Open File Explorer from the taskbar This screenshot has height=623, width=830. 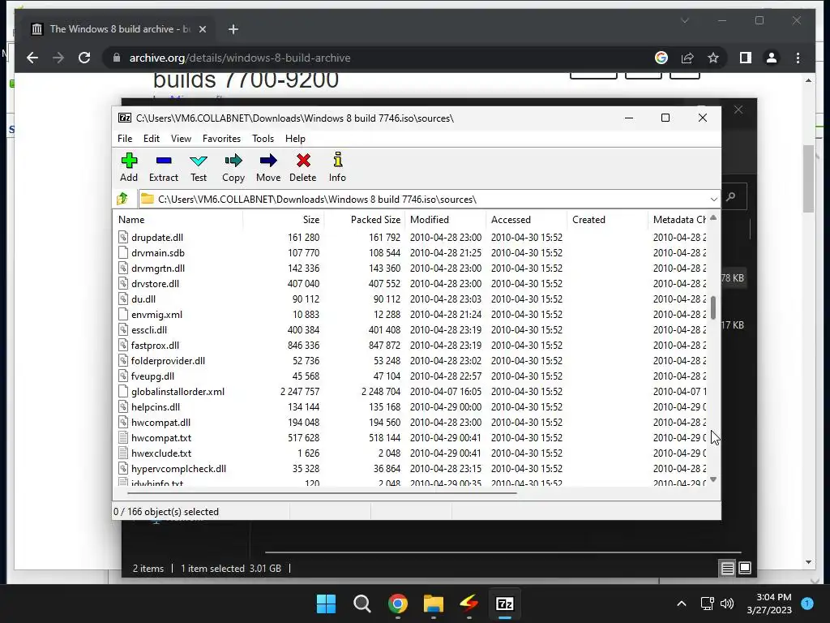433,604
